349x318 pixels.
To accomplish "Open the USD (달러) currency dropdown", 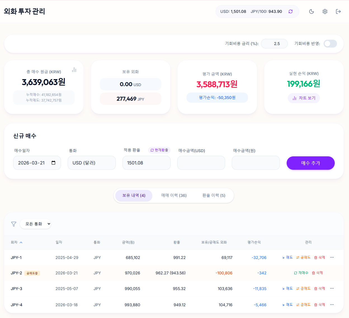I will pos(92,163).
